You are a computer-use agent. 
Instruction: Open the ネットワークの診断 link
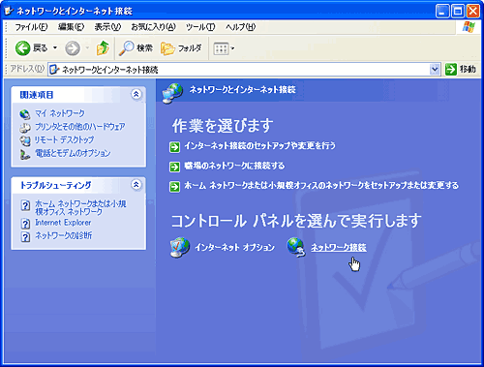point(63,235)
